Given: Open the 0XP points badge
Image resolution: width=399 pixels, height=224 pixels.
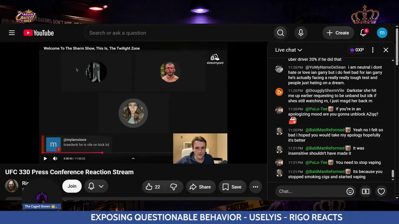Looking at the screenshot, I should pos(357,50).
